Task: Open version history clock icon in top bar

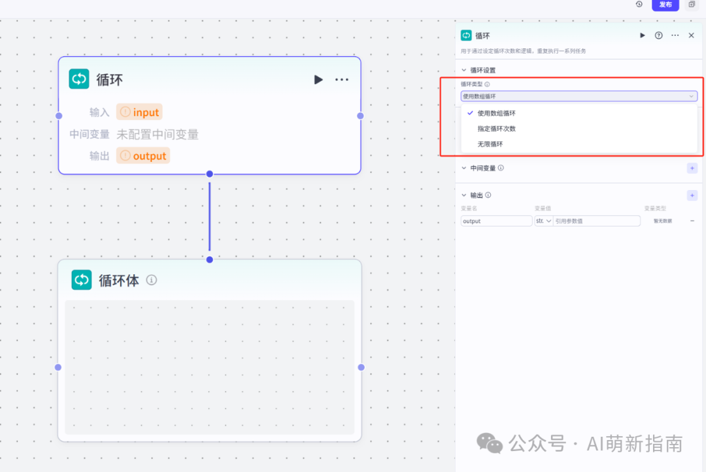Action: 639,5
